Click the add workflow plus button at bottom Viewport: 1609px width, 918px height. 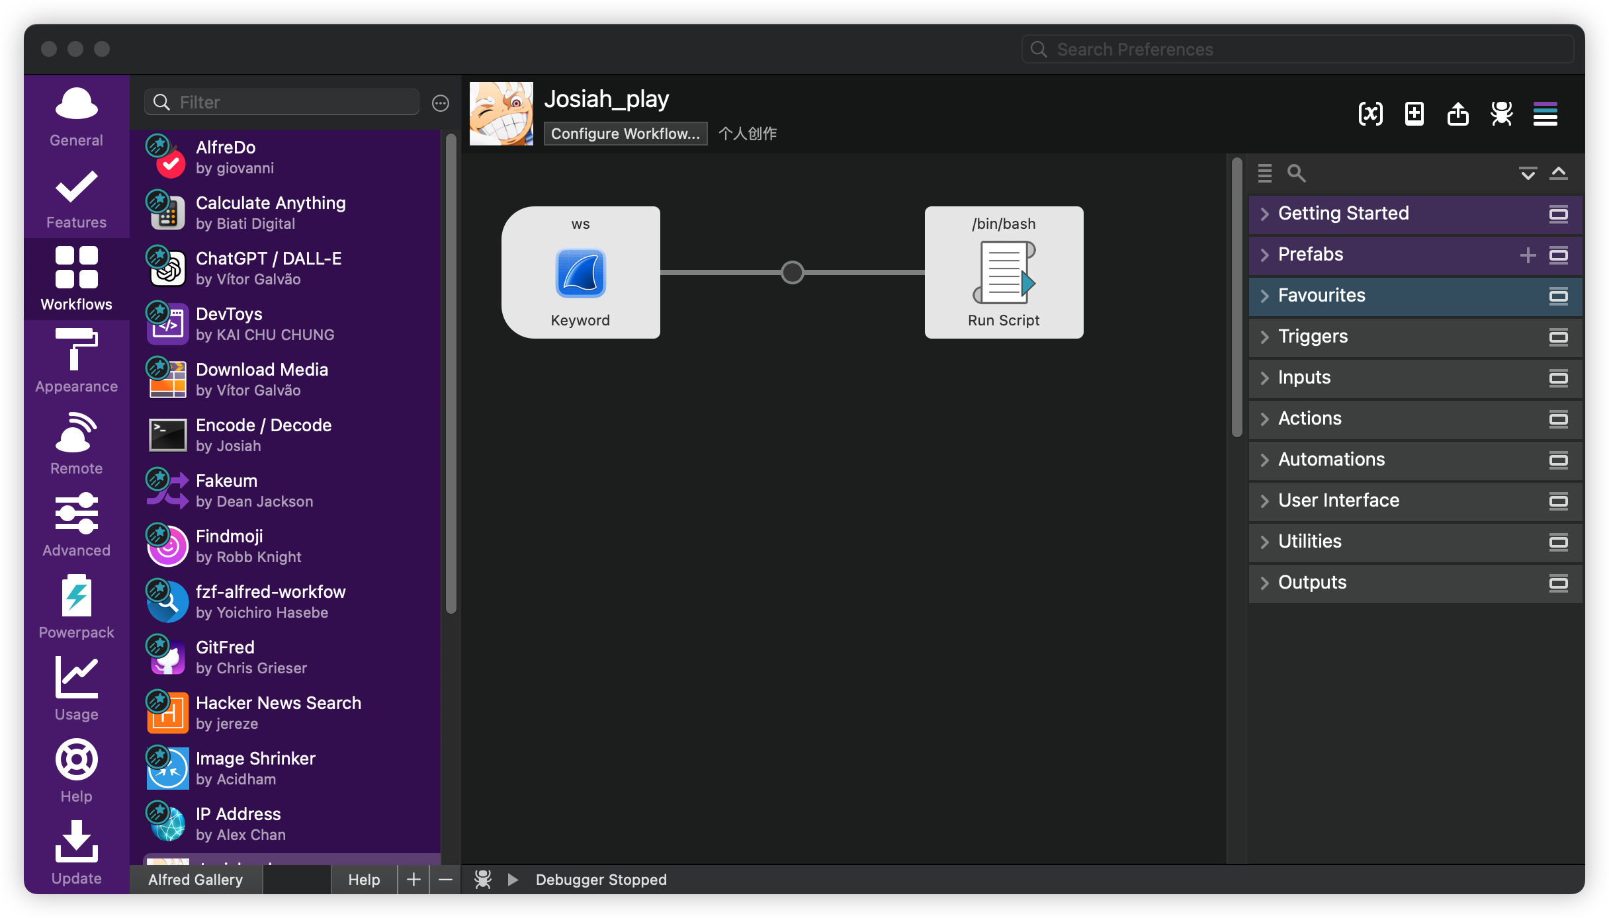pyautogui.click(x=413, y=879)
